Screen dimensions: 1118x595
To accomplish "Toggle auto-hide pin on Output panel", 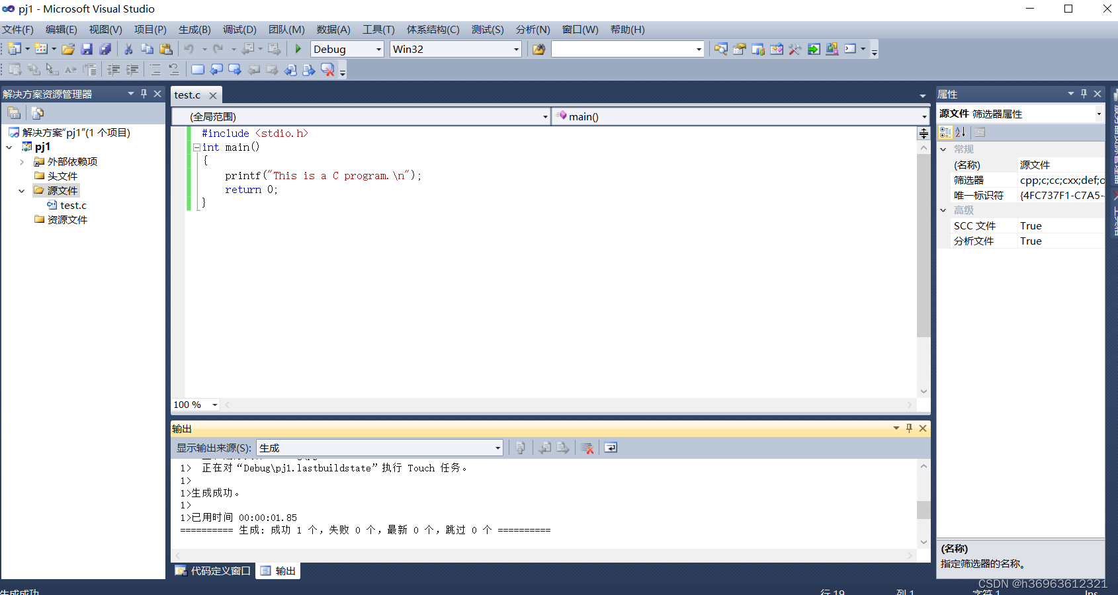I will coord(909,428).
